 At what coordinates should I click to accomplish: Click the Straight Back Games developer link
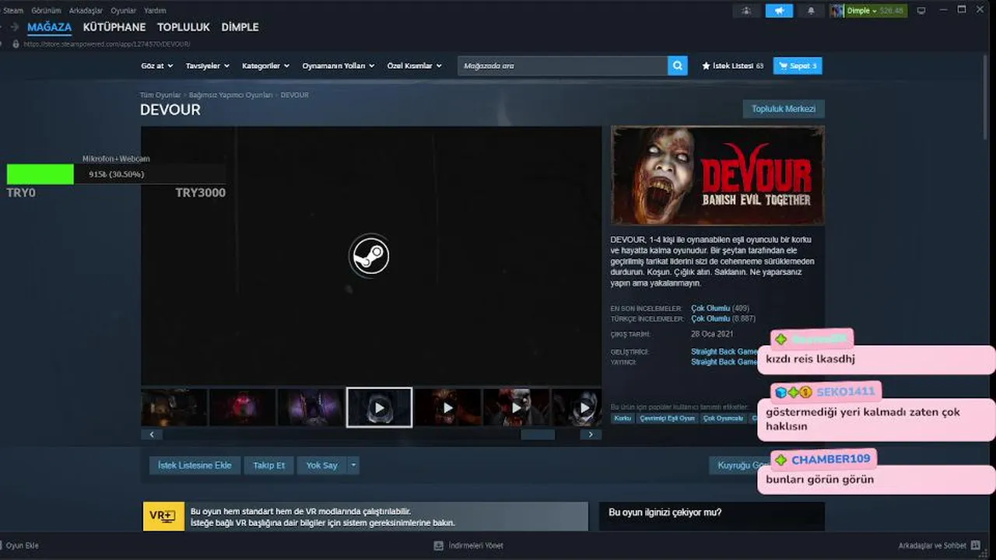(724, 352)
